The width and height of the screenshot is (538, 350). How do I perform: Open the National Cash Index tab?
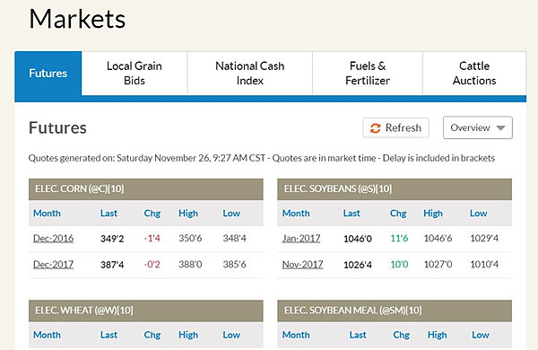(x=250, y=74)
